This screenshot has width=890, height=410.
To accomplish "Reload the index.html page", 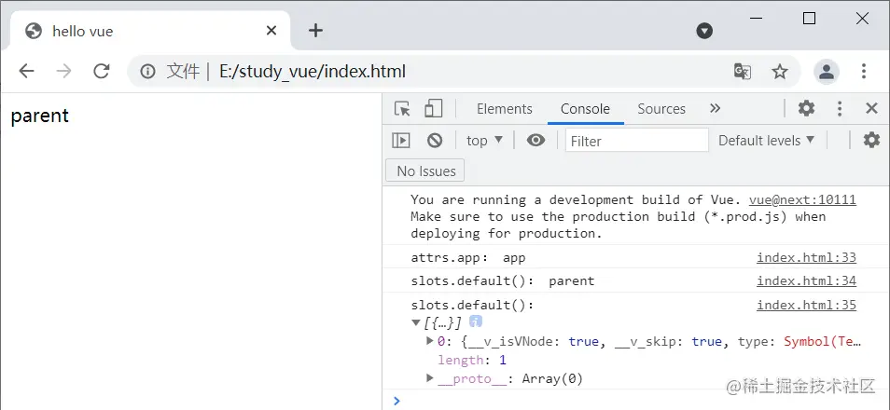I will [x=102, y=71].
